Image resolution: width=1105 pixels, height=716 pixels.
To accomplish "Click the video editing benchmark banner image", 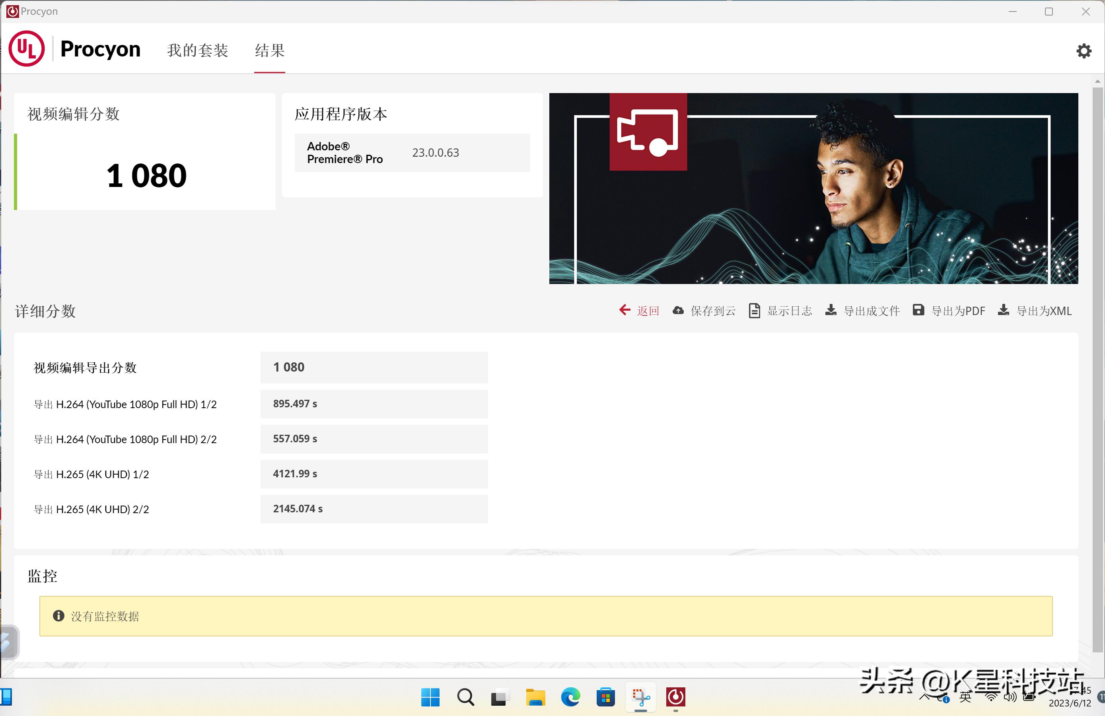I will click(x=813, y=189).
